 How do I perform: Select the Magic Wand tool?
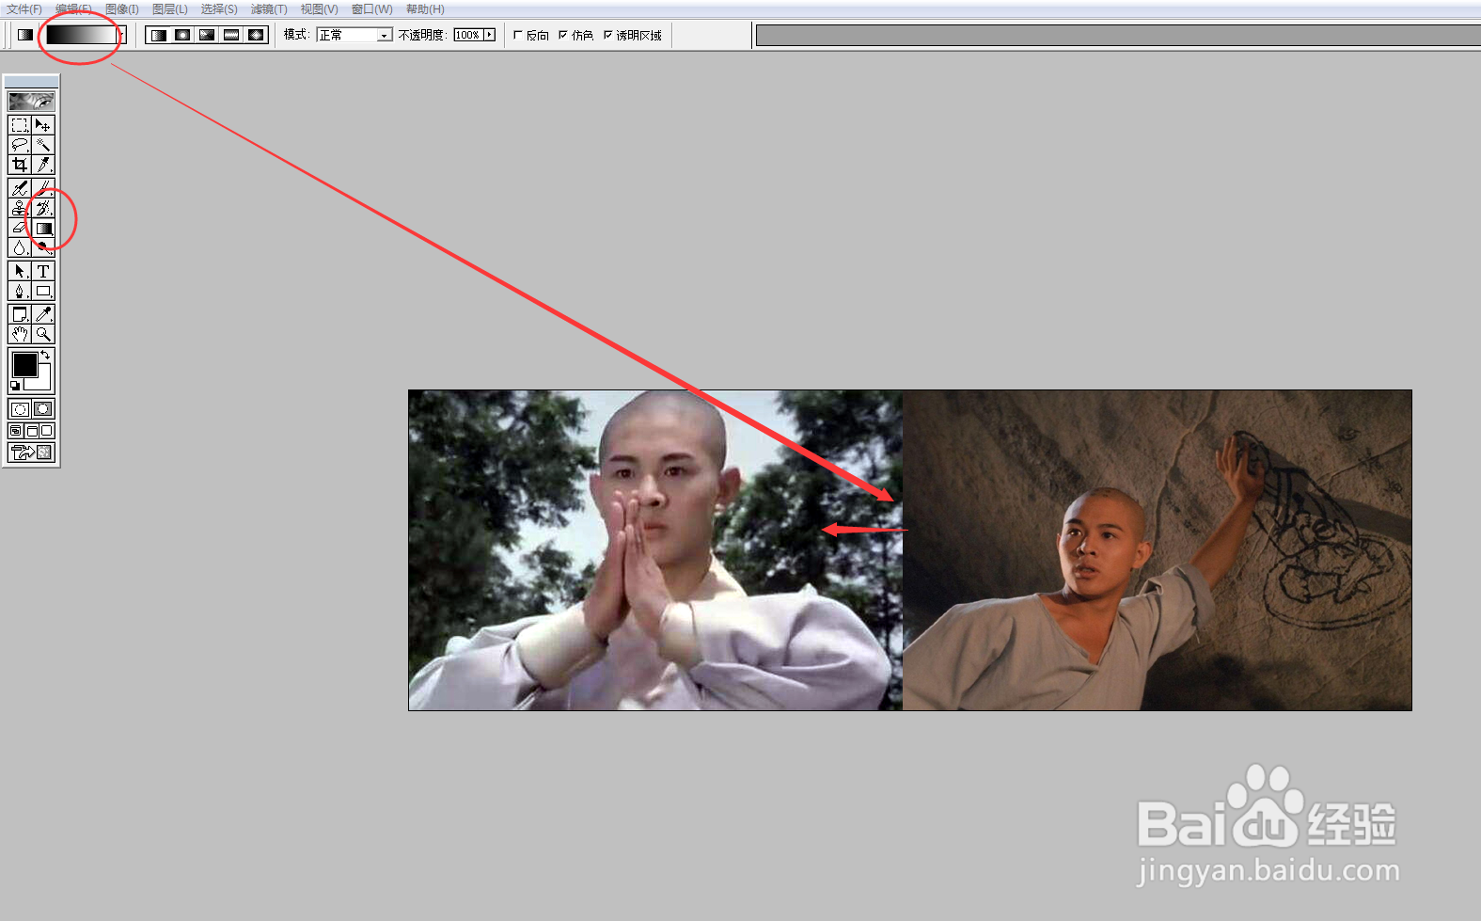pos(43,145)
